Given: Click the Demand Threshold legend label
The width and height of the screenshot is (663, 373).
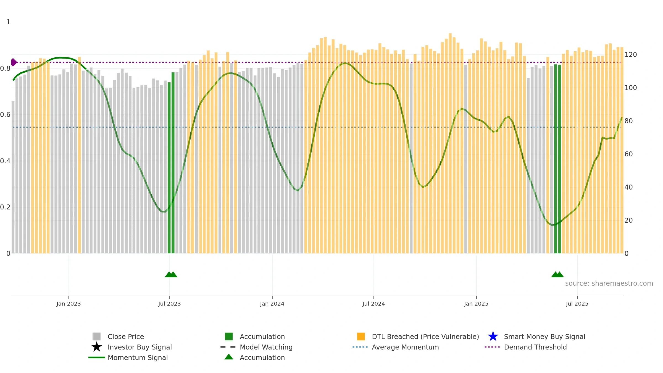Looking at the screenshot, I should [x=535, y=347].
